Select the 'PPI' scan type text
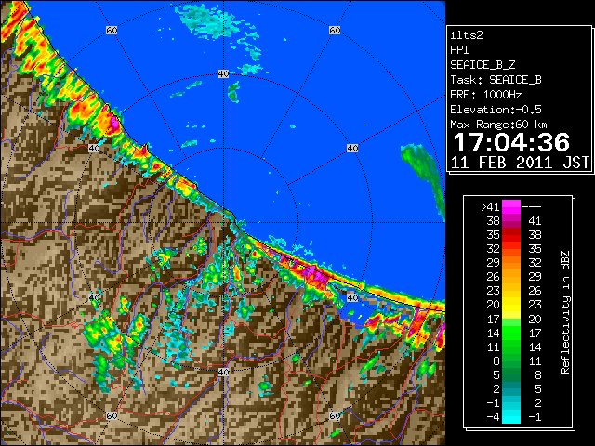 (x=459, y=50)
